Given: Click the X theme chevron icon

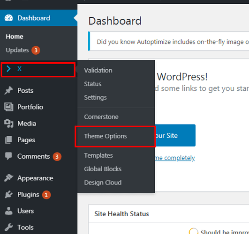Looking at the screenshot, I should pyautogui.click(x=8, y=69).
